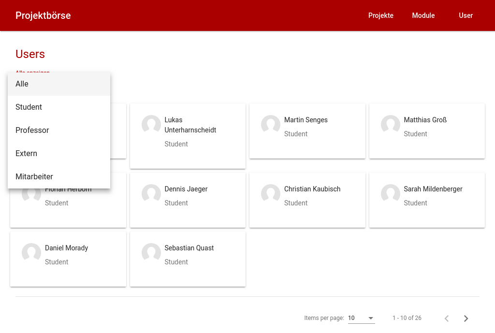This screenshot has height=333, width=495.
Task: Select the Christian Kaubisch name
Action: pos(312,189)
